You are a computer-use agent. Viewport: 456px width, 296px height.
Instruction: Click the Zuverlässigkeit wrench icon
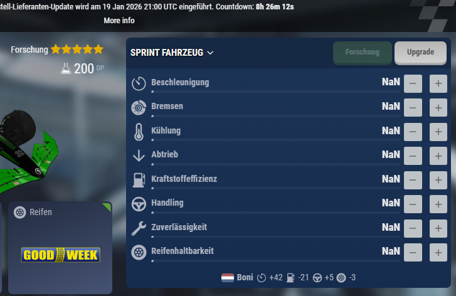(139, 228)
